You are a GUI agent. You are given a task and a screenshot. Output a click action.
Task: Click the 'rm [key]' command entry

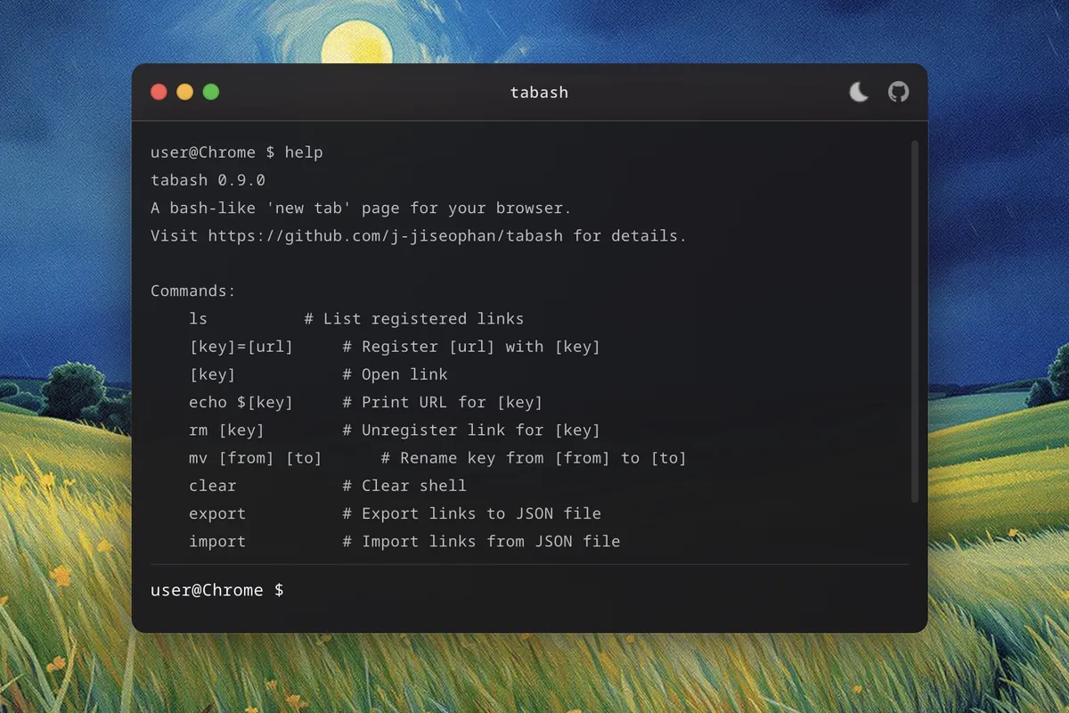point(226,430)
